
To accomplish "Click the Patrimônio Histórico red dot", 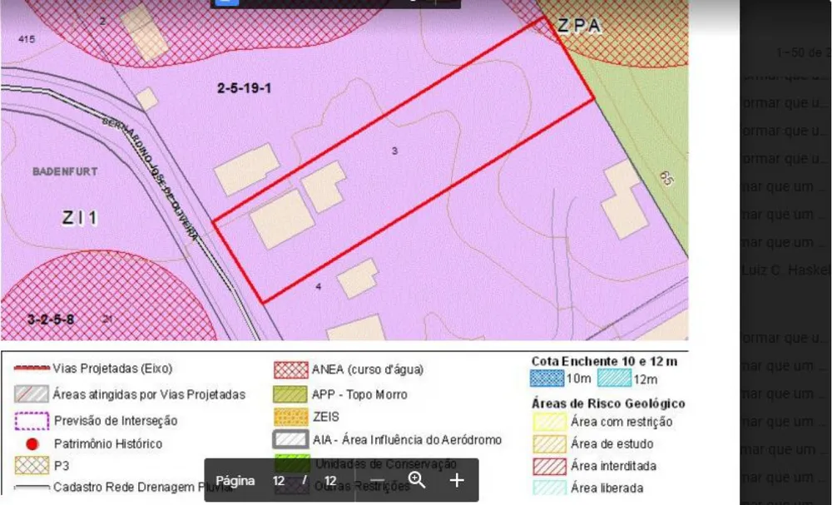I will (32, 444).
